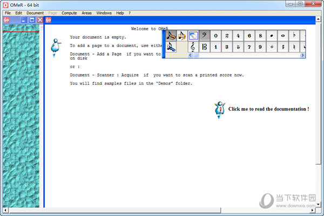324x216 pixels.
Task: Pick digit 1 in the symbol palette
Action: pos(215,47)
